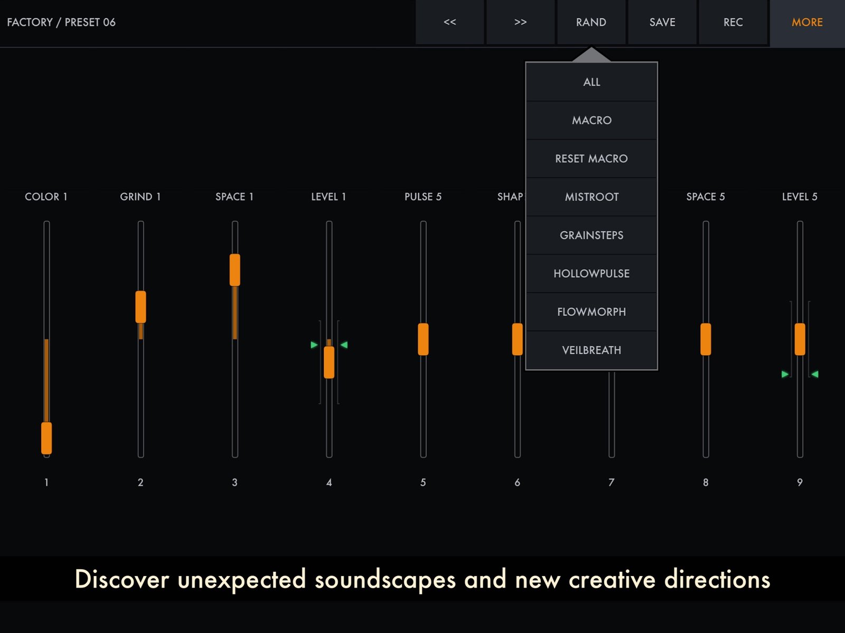Viewport: 845px width, 633px height.
Task: Click right green range marker on LEVEL 5
Action: 815,374
